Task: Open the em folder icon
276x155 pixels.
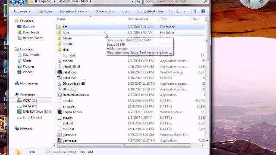Action: [60, 27]
